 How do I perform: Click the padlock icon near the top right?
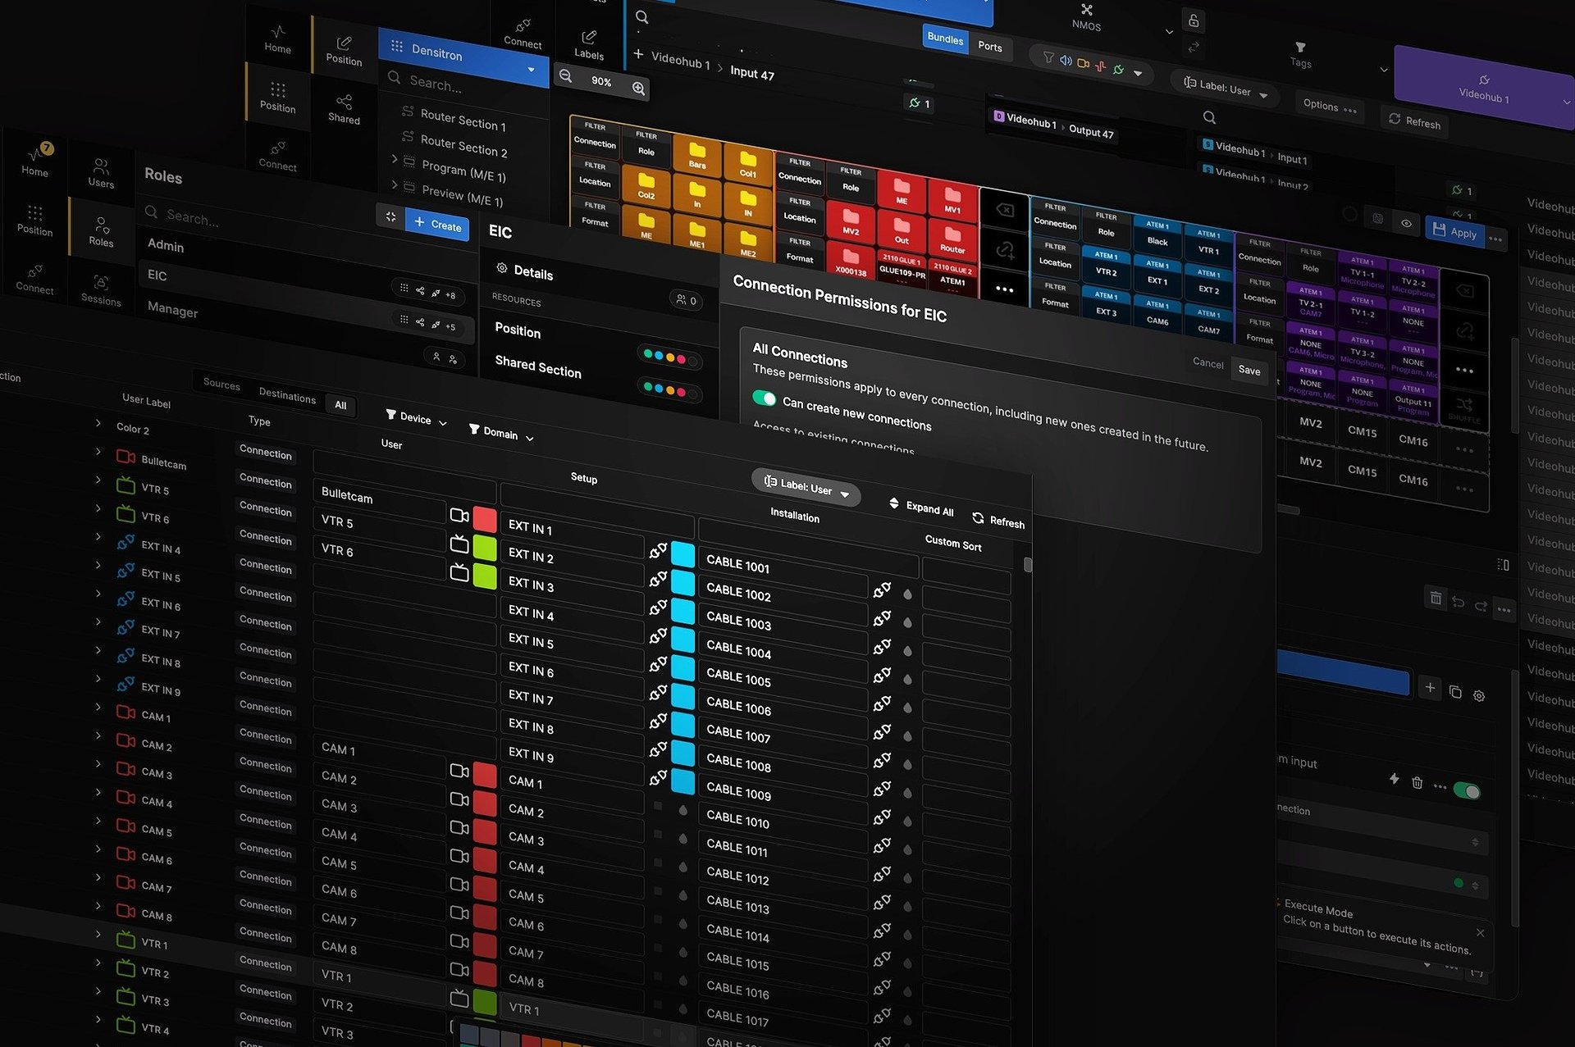(x=1194, y=19)
